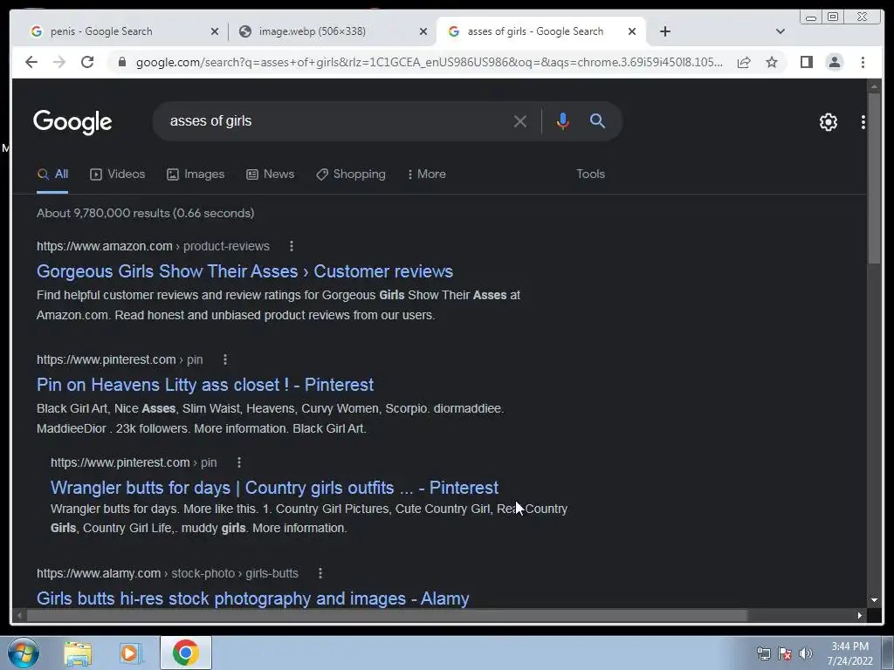Click the horizontal scroll left arrow

pos(19,615)
